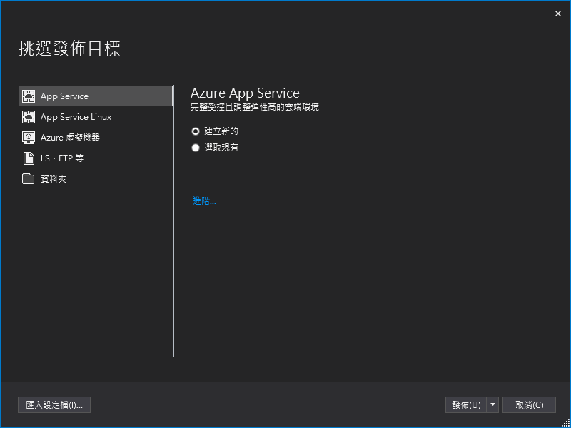Click the App Service Linux icon
The image size is (571, 428).
coord(29,117)
